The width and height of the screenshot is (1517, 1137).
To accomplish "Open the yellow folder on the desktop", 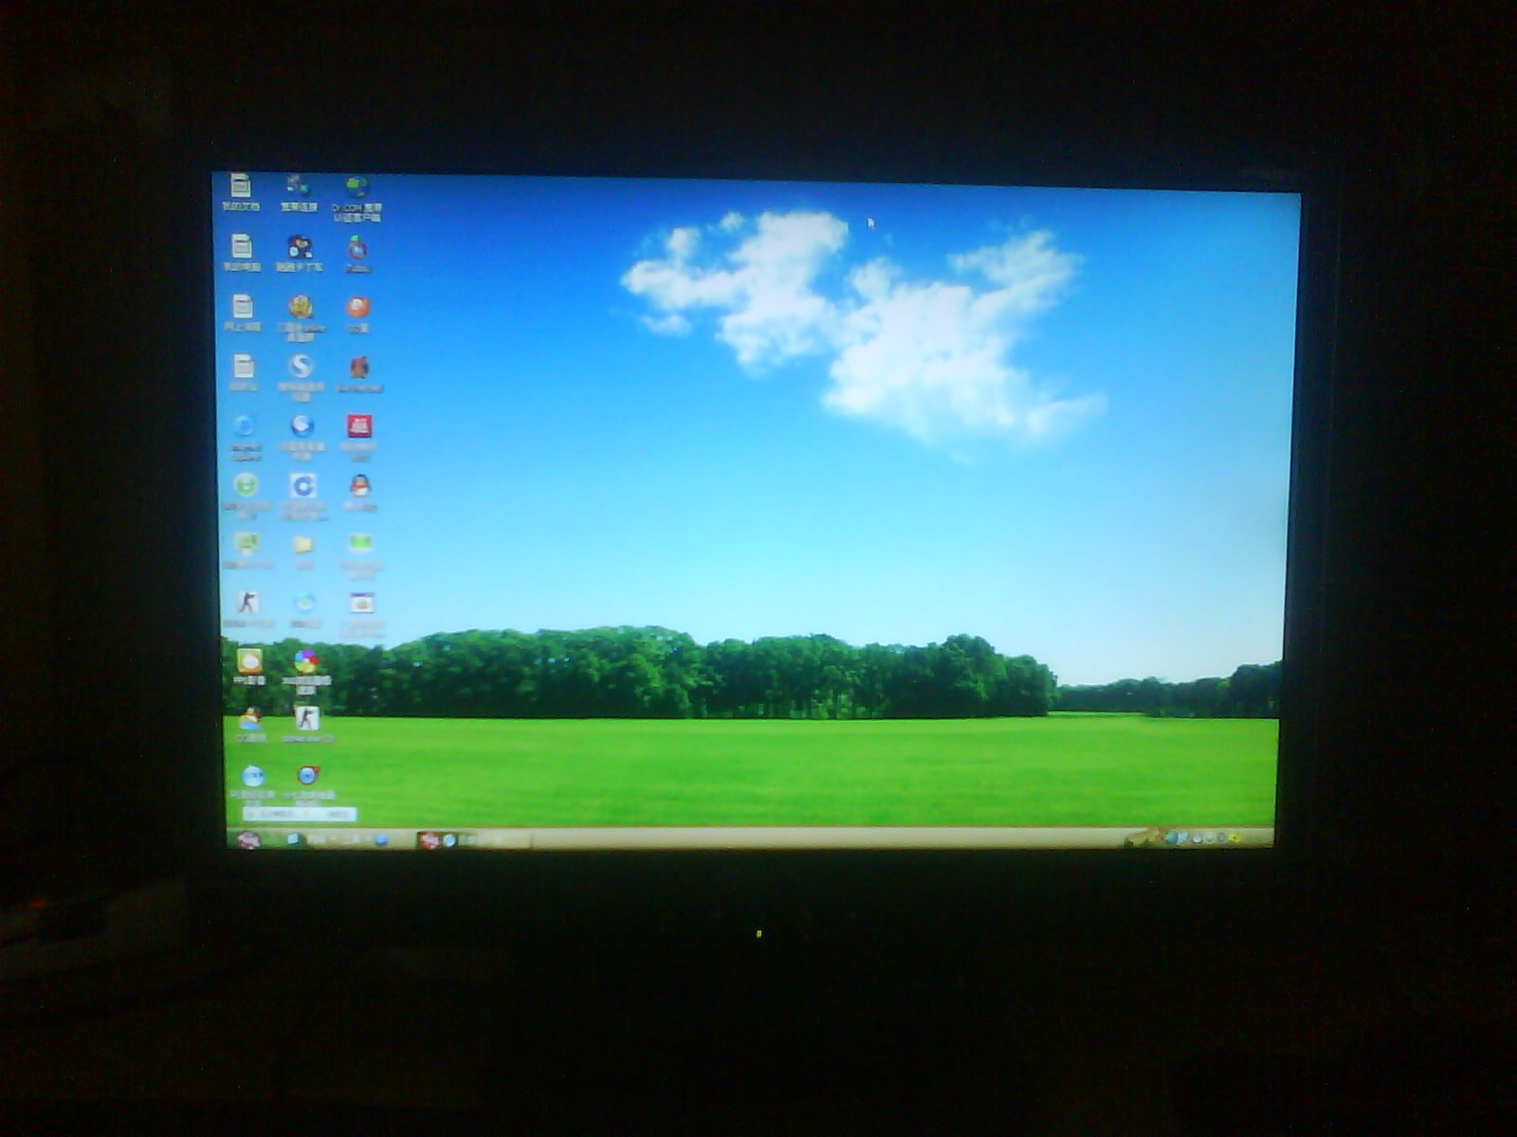I will (303, 545).
